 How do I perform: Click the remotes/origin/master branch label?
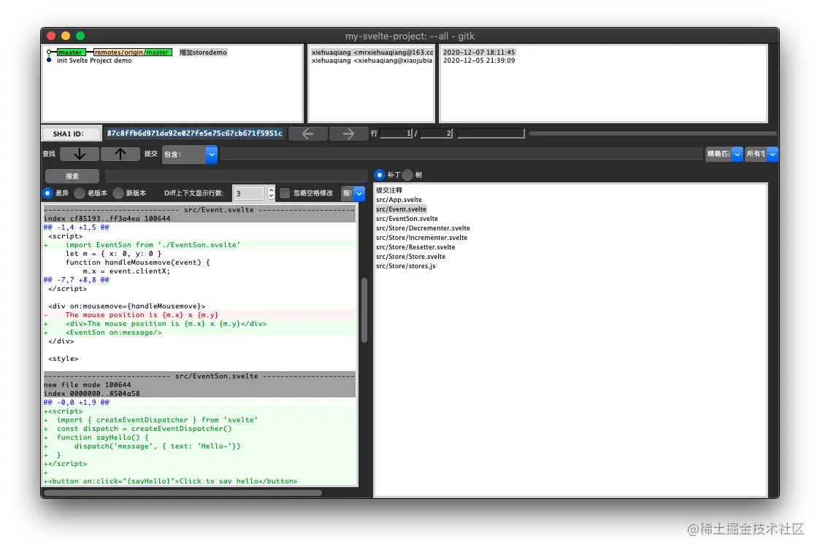click(x=132, y=53)
